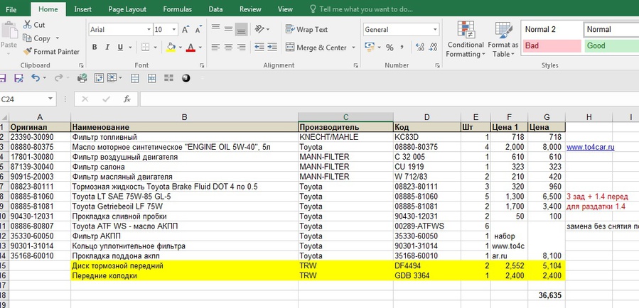This screenshot has width=639, height=308.
Task: Expand the Font Color palette arrow
Action: pyautogui.click(x=200, y=48)
